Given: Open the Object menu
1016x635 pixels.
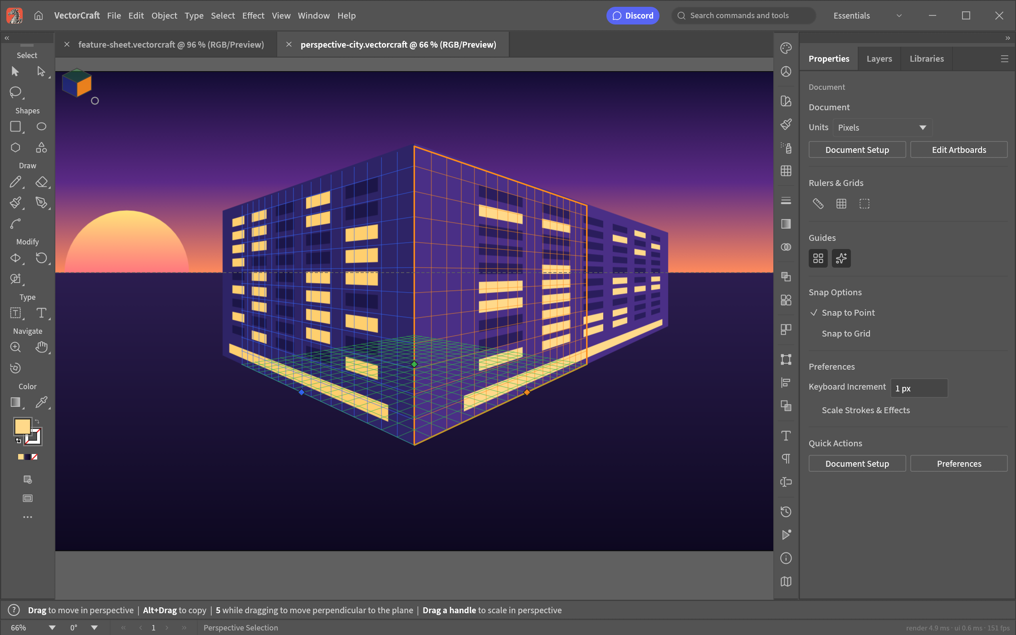Looking at the screenshot, I should pos(164,15).
